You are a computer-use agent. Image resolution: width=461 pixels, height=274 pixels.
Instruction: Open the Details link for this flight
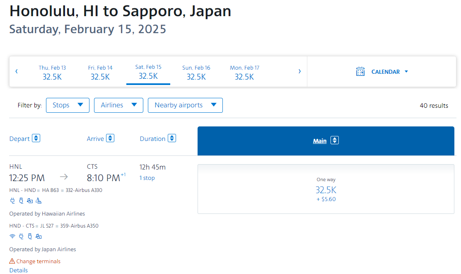click(x=19, y=270)
